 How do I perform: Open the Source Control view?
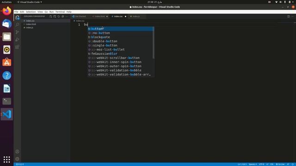[17, 32]
